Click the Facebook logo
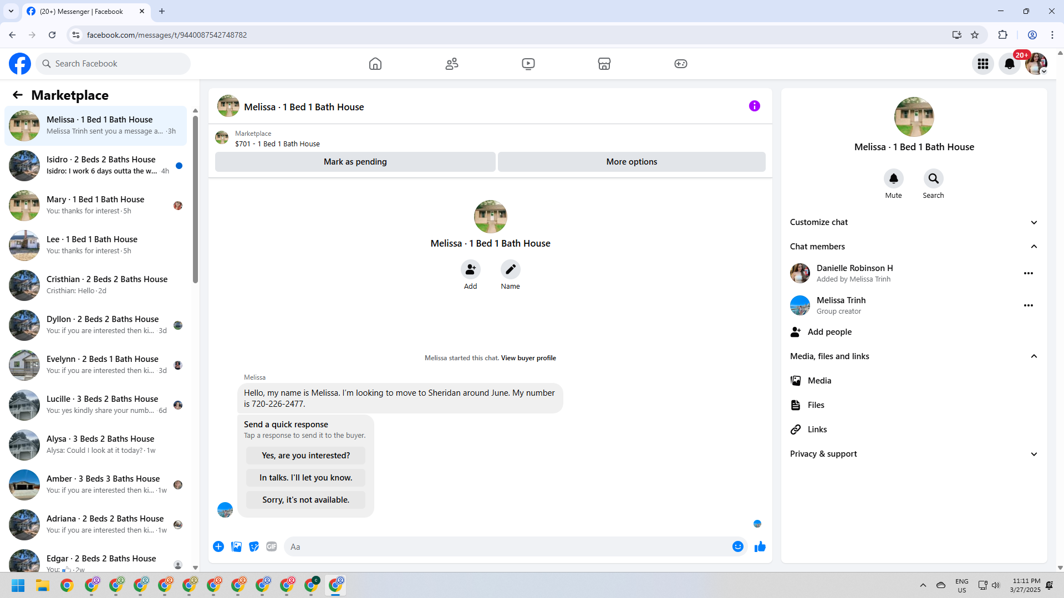 pos(20,64)
